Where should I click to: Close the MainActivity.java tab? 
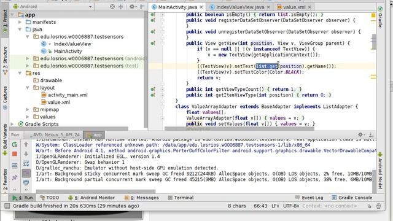(201, 7)
